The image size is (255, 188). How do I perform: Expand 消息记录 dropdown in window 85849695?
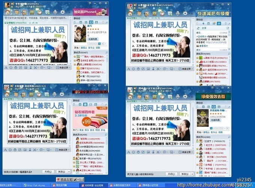pyautogui.click(x=70, y=68)
